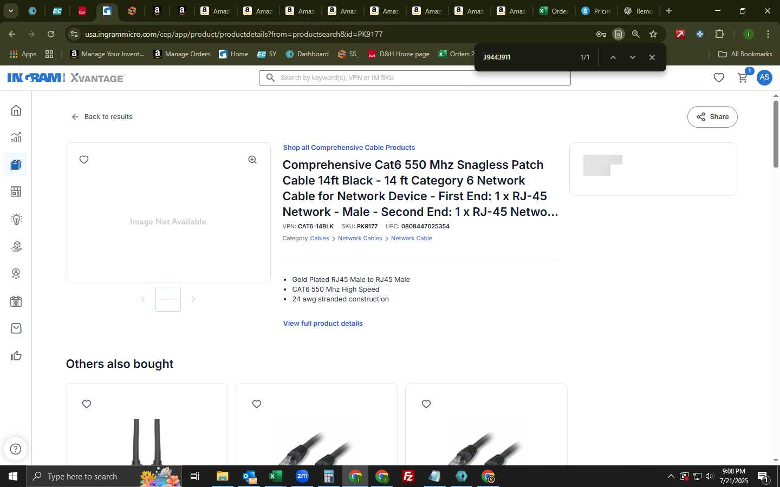Open Manage Orders bookmark

[x=182, y=54]
